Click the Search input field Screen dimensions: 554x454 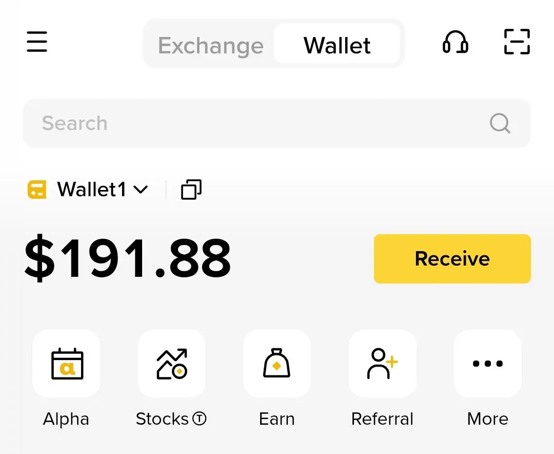click(276, 123)
